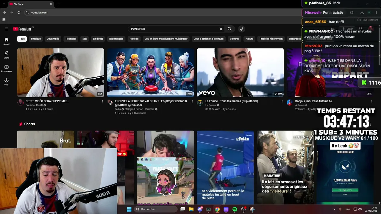Viewport: 381px width, 214px height.
Task: Play the La Fouine vevo thumbnail
Action: [240, 73]
